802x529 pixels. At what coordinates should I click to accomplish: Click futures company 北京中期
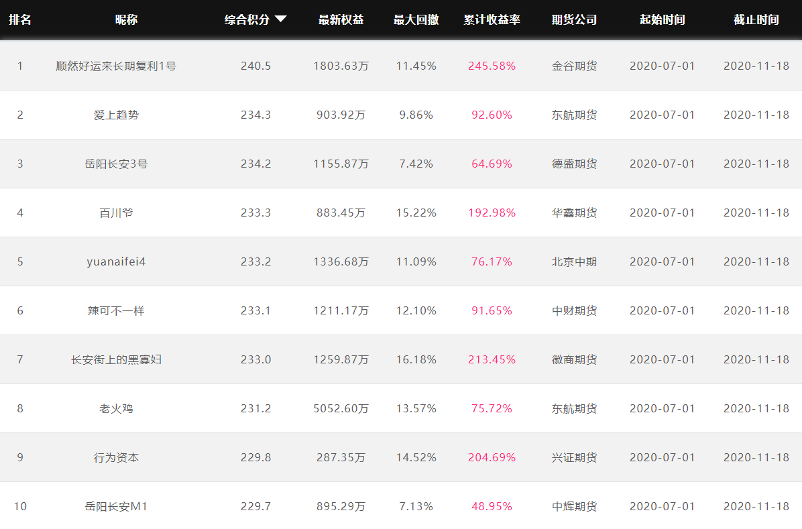pyautogui.click(x=574, y=261)
